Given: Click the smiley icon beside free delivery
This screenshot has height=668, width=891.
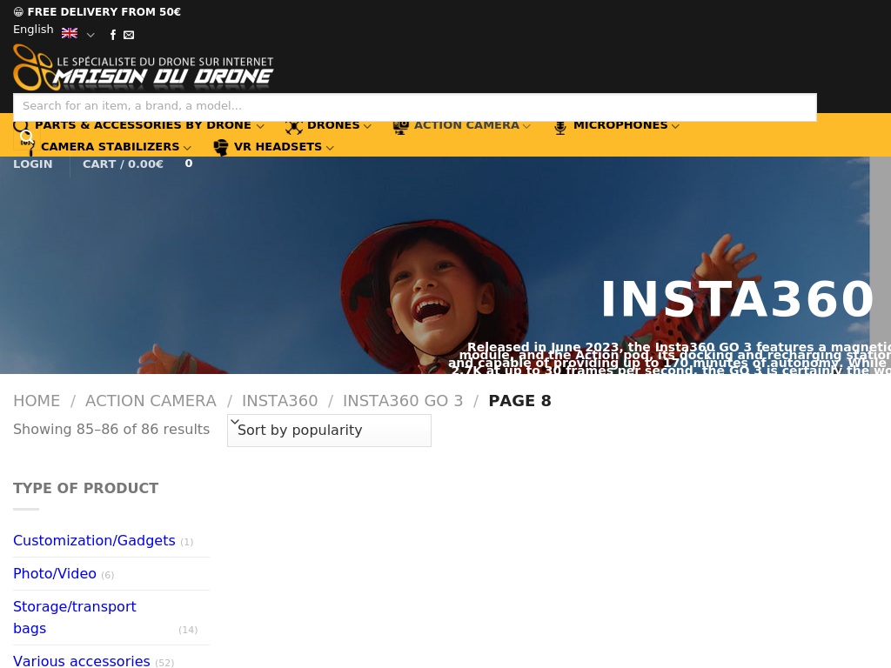Looking at the screenshot, I should coord(18,12).
